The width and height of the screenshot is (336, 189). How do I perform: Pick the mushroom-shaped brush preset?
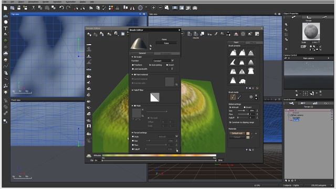[x=251, y=71]
